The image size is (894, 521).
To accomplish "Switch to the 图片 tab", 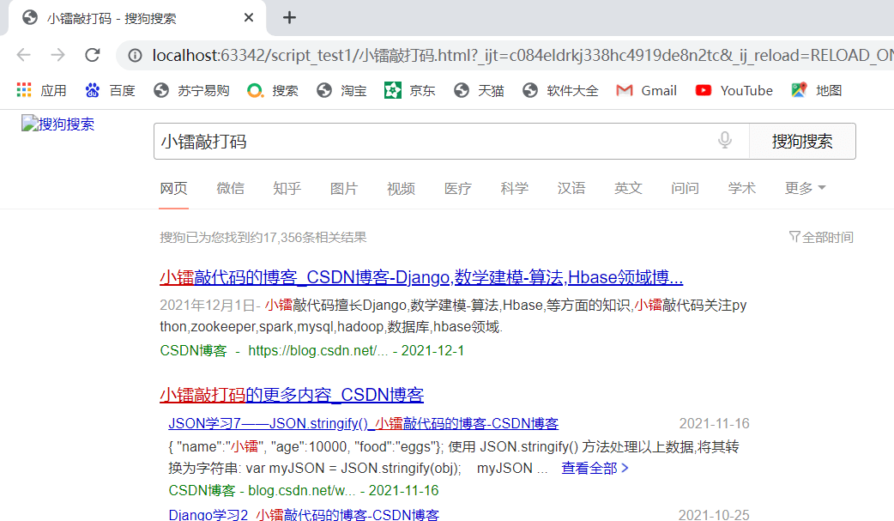I will pyautogui.click(x=344, y=188).
